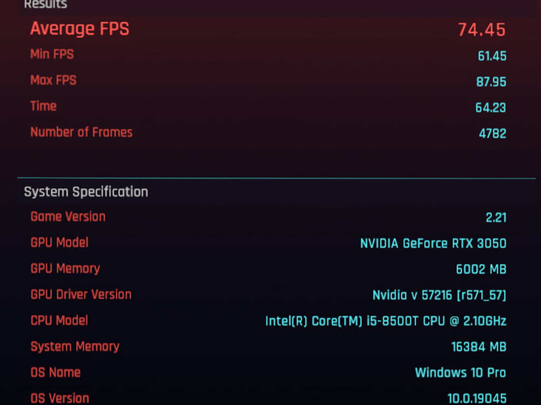Select the Number of Frames label

coord(81,132)
